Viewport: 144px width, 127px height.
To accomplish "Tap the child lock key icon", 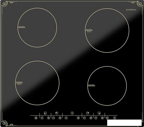I will tap(36, 118).
